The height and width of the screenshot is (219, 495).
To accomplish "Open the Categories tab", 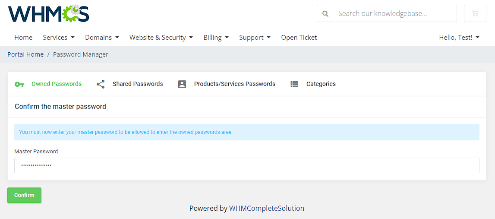I will point(321,84).
